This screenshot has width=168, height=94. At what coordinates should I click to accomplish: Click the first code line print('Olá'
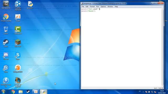[91, 9]
